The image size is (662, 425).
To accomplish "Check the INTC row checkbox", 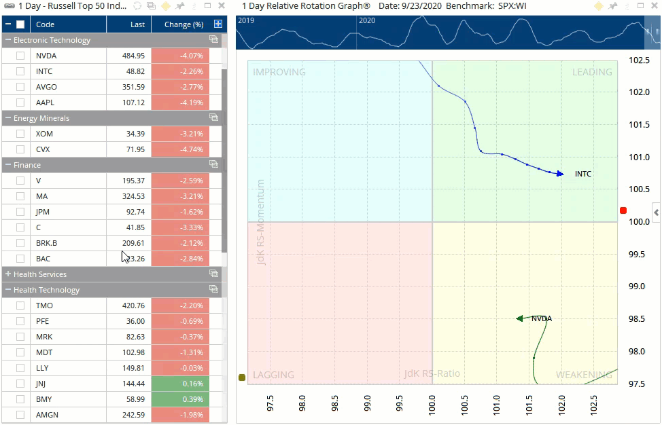I will pyautogui.click(x=20, y=71).
